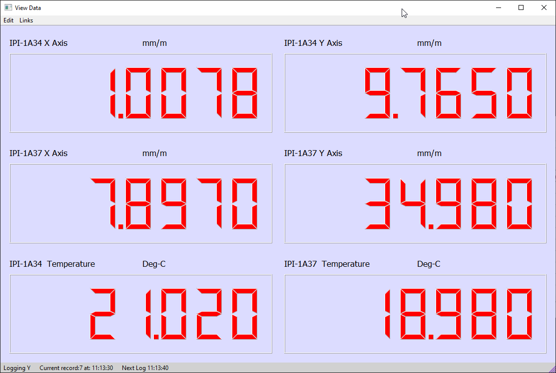Click the IPI-1A34 X Axis label
Viewport: 556px width, 373px height.
(x=38, y=43)
